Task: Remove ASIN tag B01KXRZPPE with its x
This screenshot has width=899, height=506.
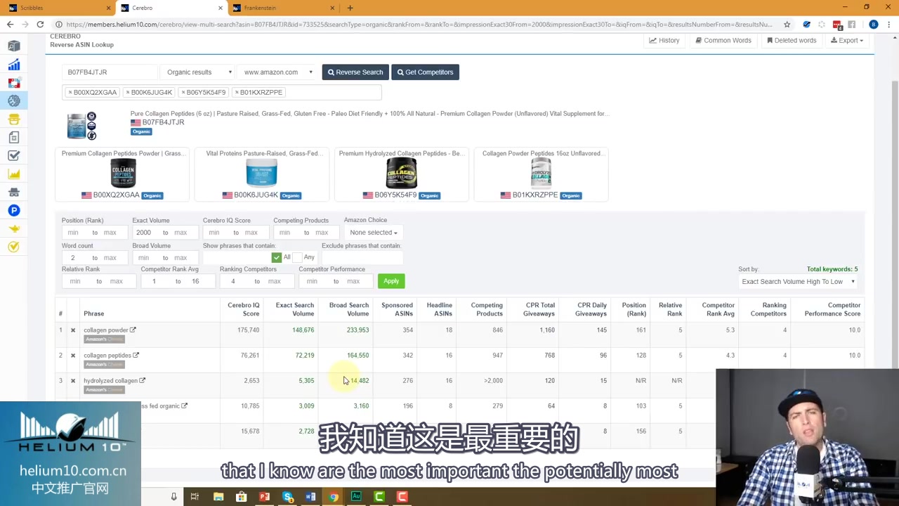Action: [237, 92]
